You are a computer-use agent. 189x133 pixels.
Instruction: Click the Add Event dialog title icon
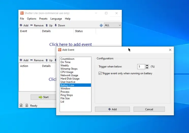(x=59, y=50)
